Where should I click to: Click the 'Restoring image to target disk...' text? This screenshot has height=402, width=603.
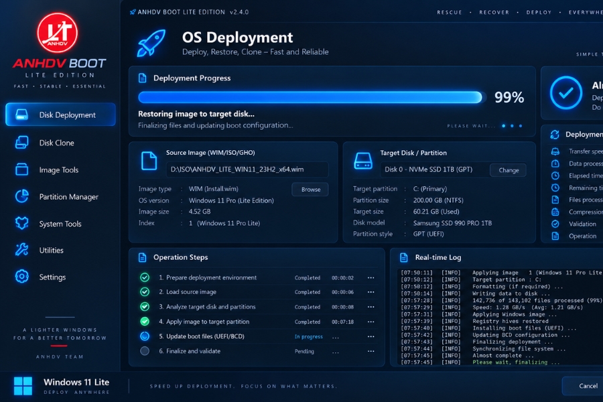196,114
